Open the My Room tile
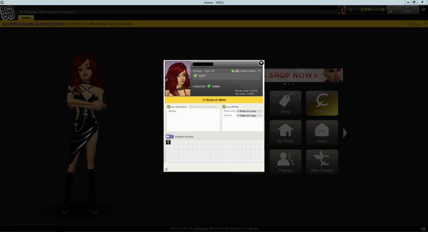 point(285,133)
